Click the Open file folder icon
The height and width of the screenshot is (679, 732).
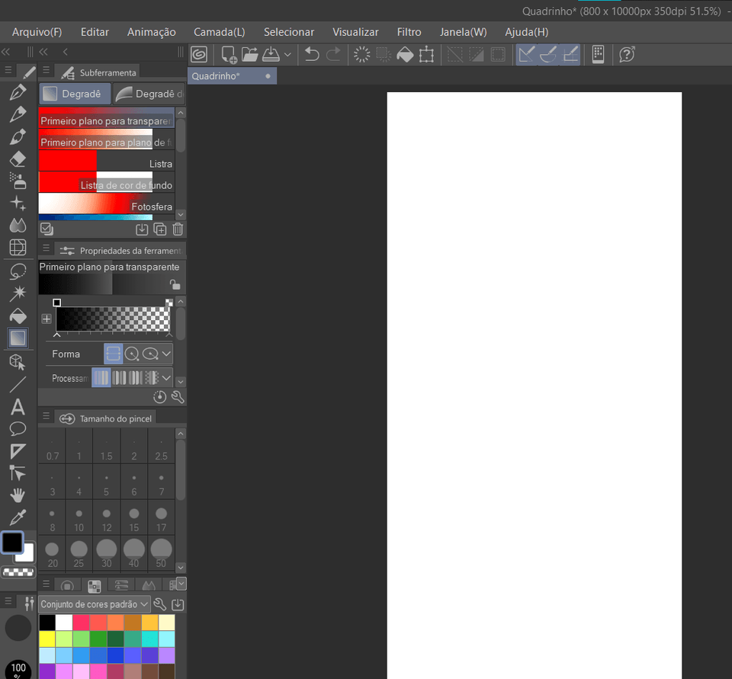[x=250, y=55]
